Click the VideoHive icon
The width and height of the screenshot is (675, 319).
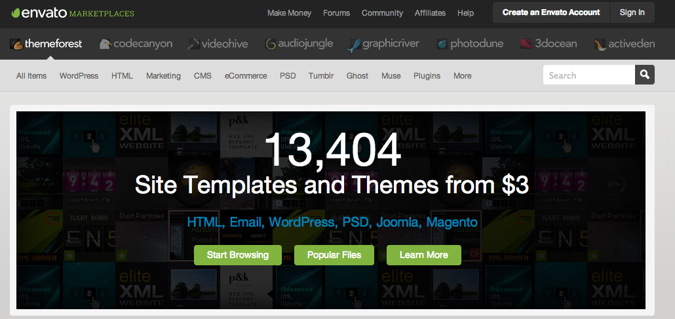click(x=194, y=44)
